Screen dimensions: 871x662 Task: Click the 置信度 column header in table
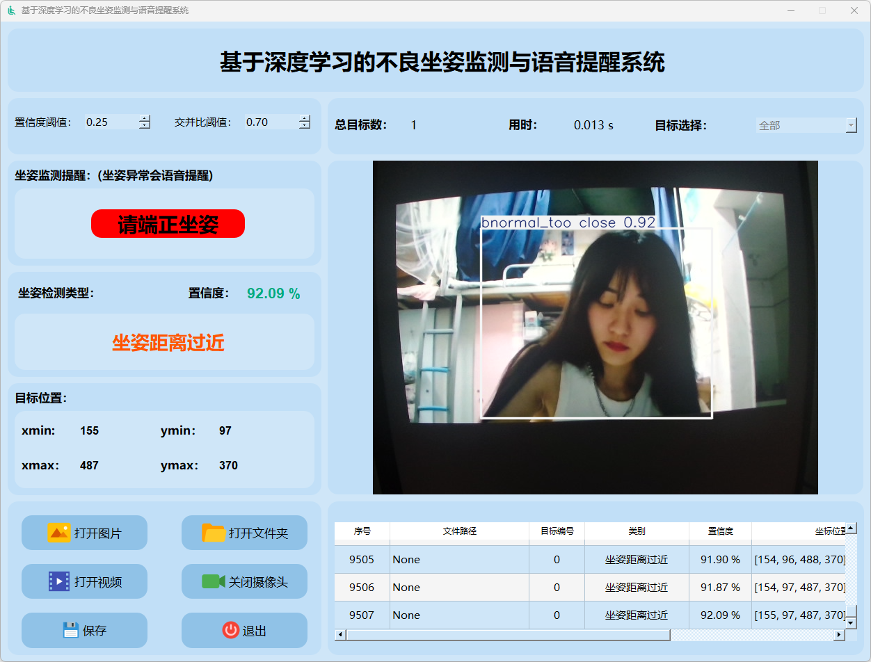(720, 531)
